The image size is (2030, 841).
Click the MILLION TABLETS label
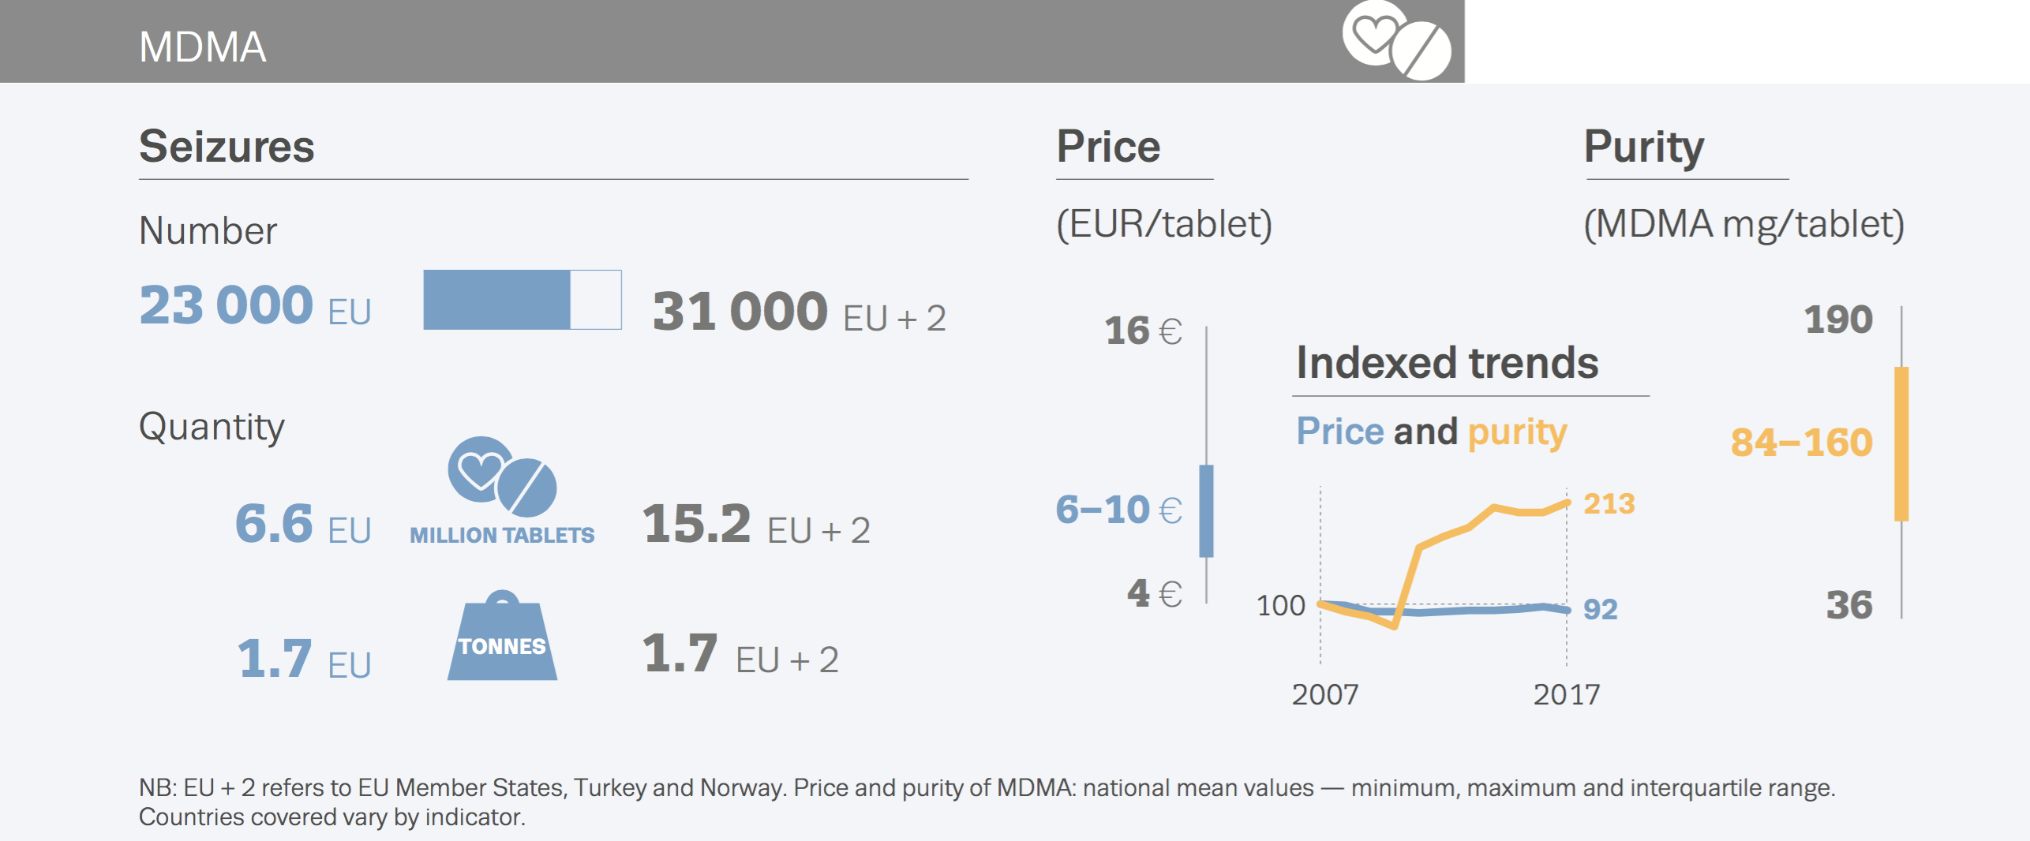pos(502,536)
